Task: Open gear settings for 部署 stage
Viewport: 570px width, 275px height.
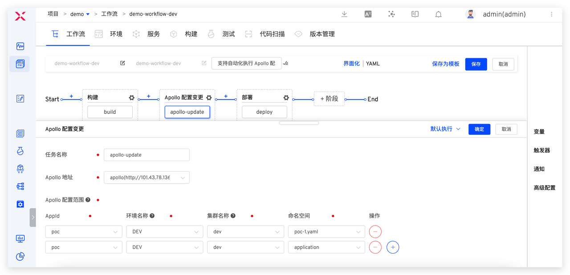Action: coord(286,98)
